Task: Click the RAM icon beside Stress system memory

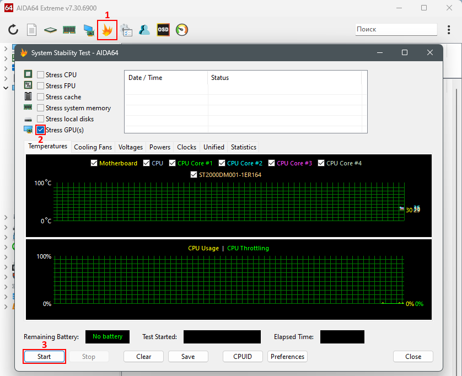Action: [x=28, y=108]
